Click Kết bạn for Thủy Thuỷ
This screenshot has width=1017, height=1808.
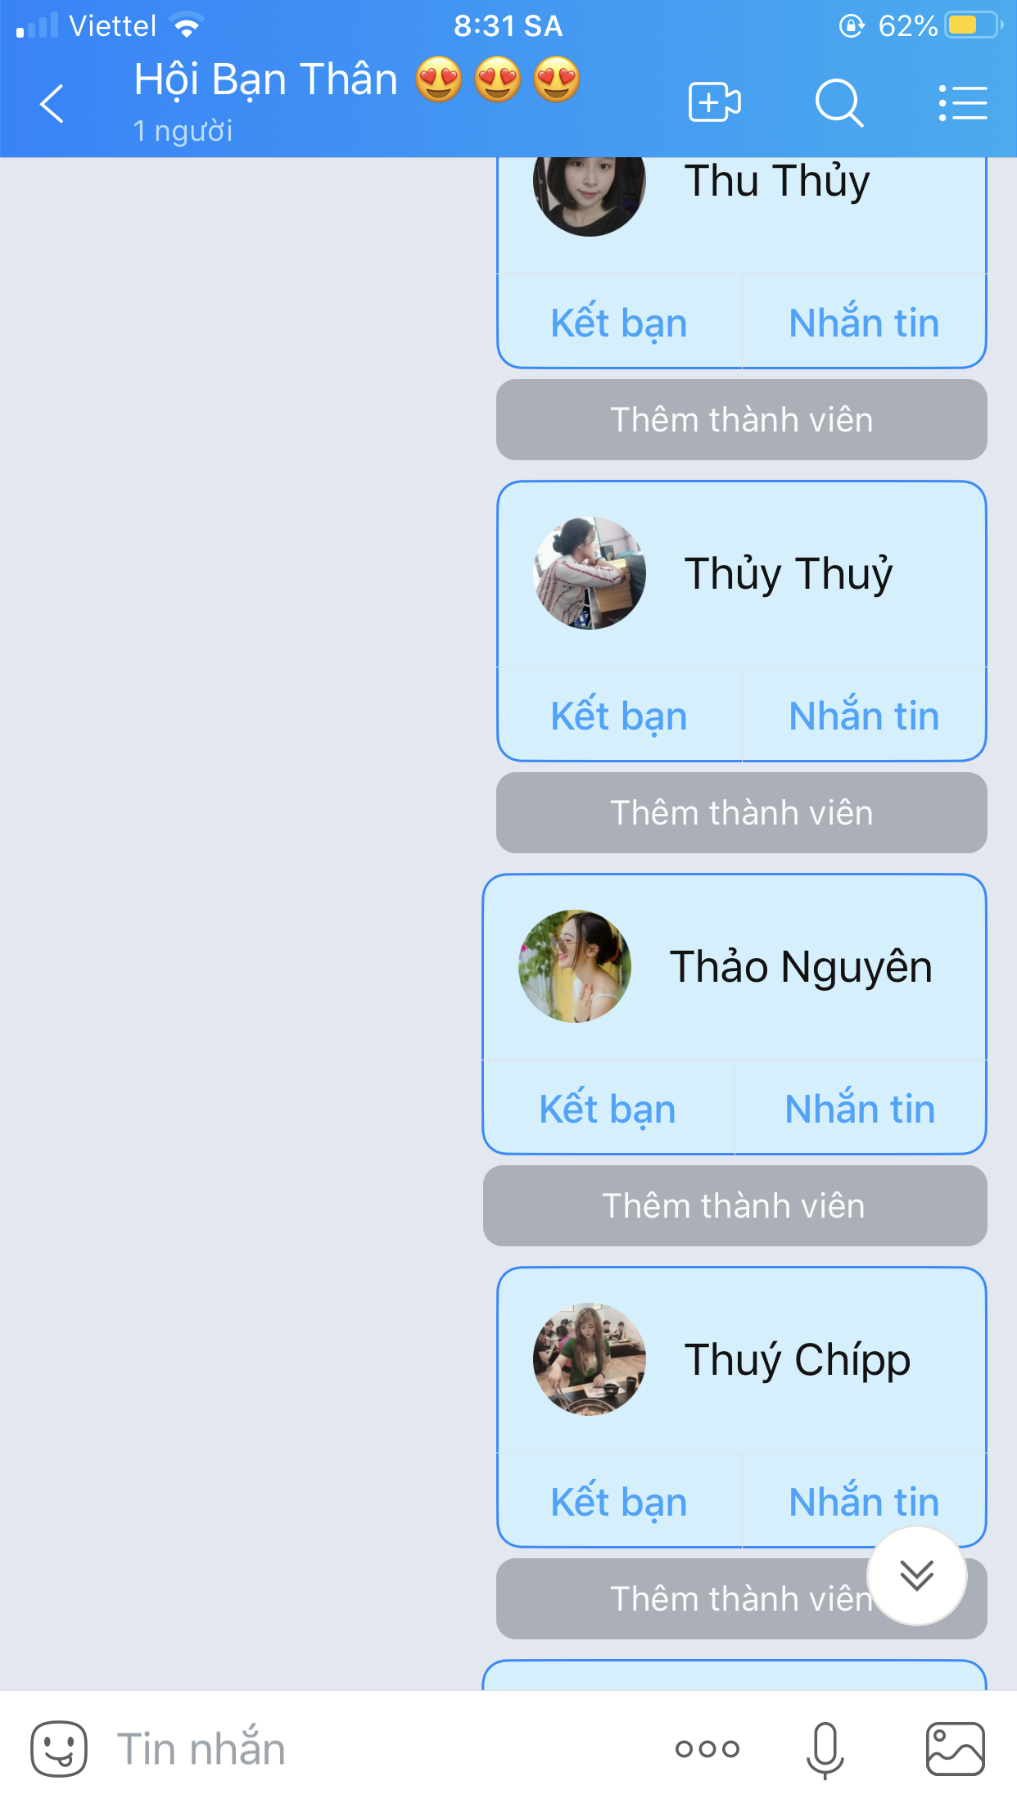[x=619, y=716]
